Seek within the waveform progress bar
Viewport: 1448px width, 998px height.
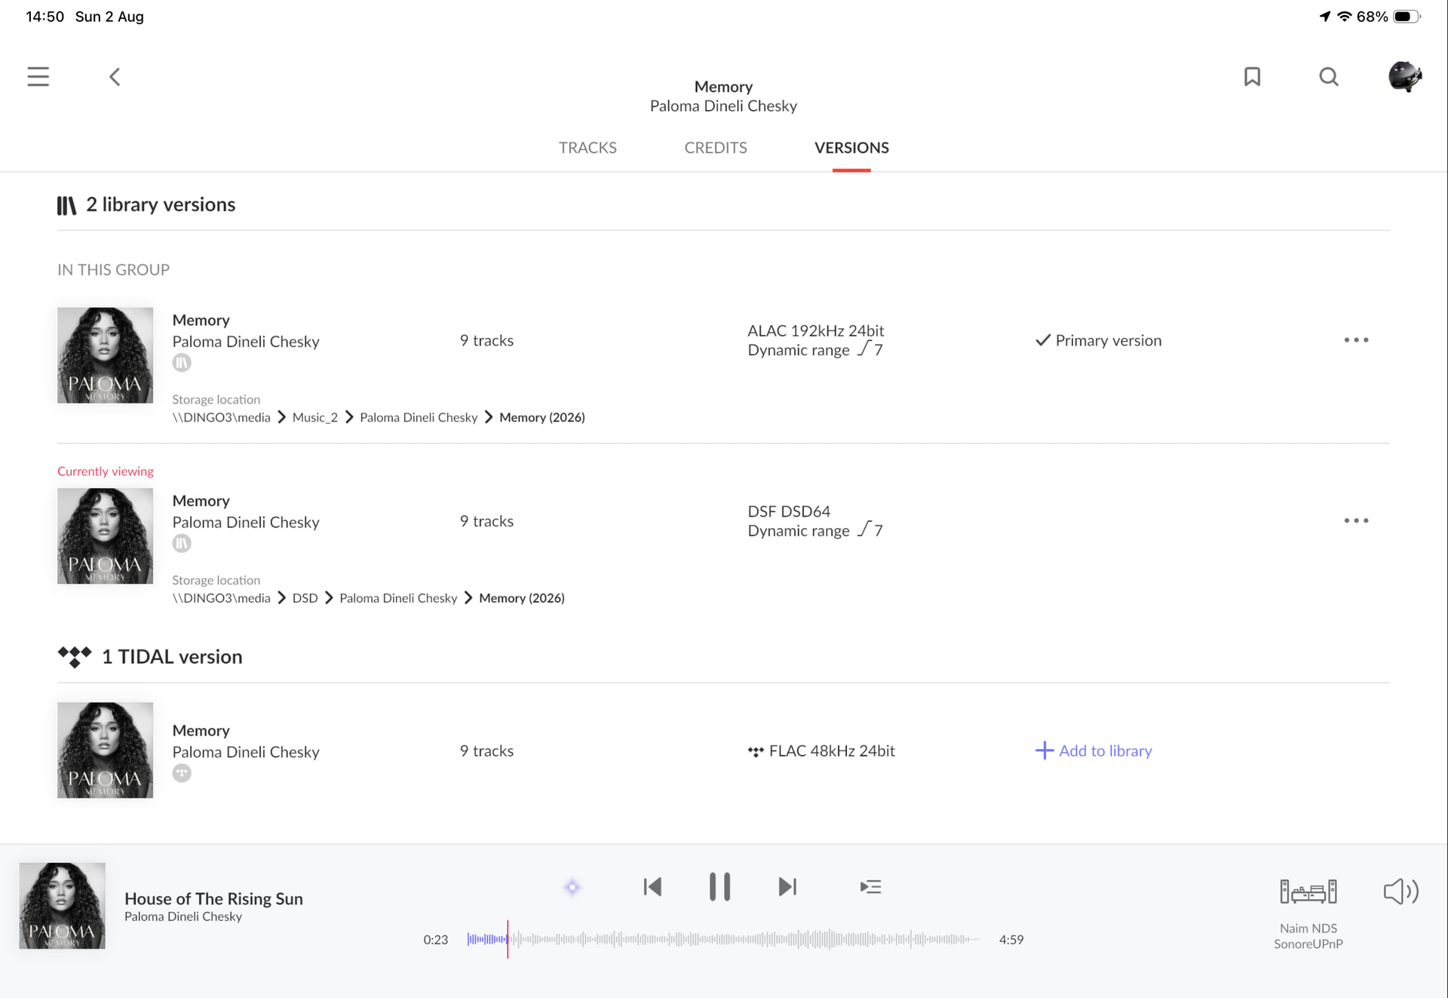(x=724, y=939)
